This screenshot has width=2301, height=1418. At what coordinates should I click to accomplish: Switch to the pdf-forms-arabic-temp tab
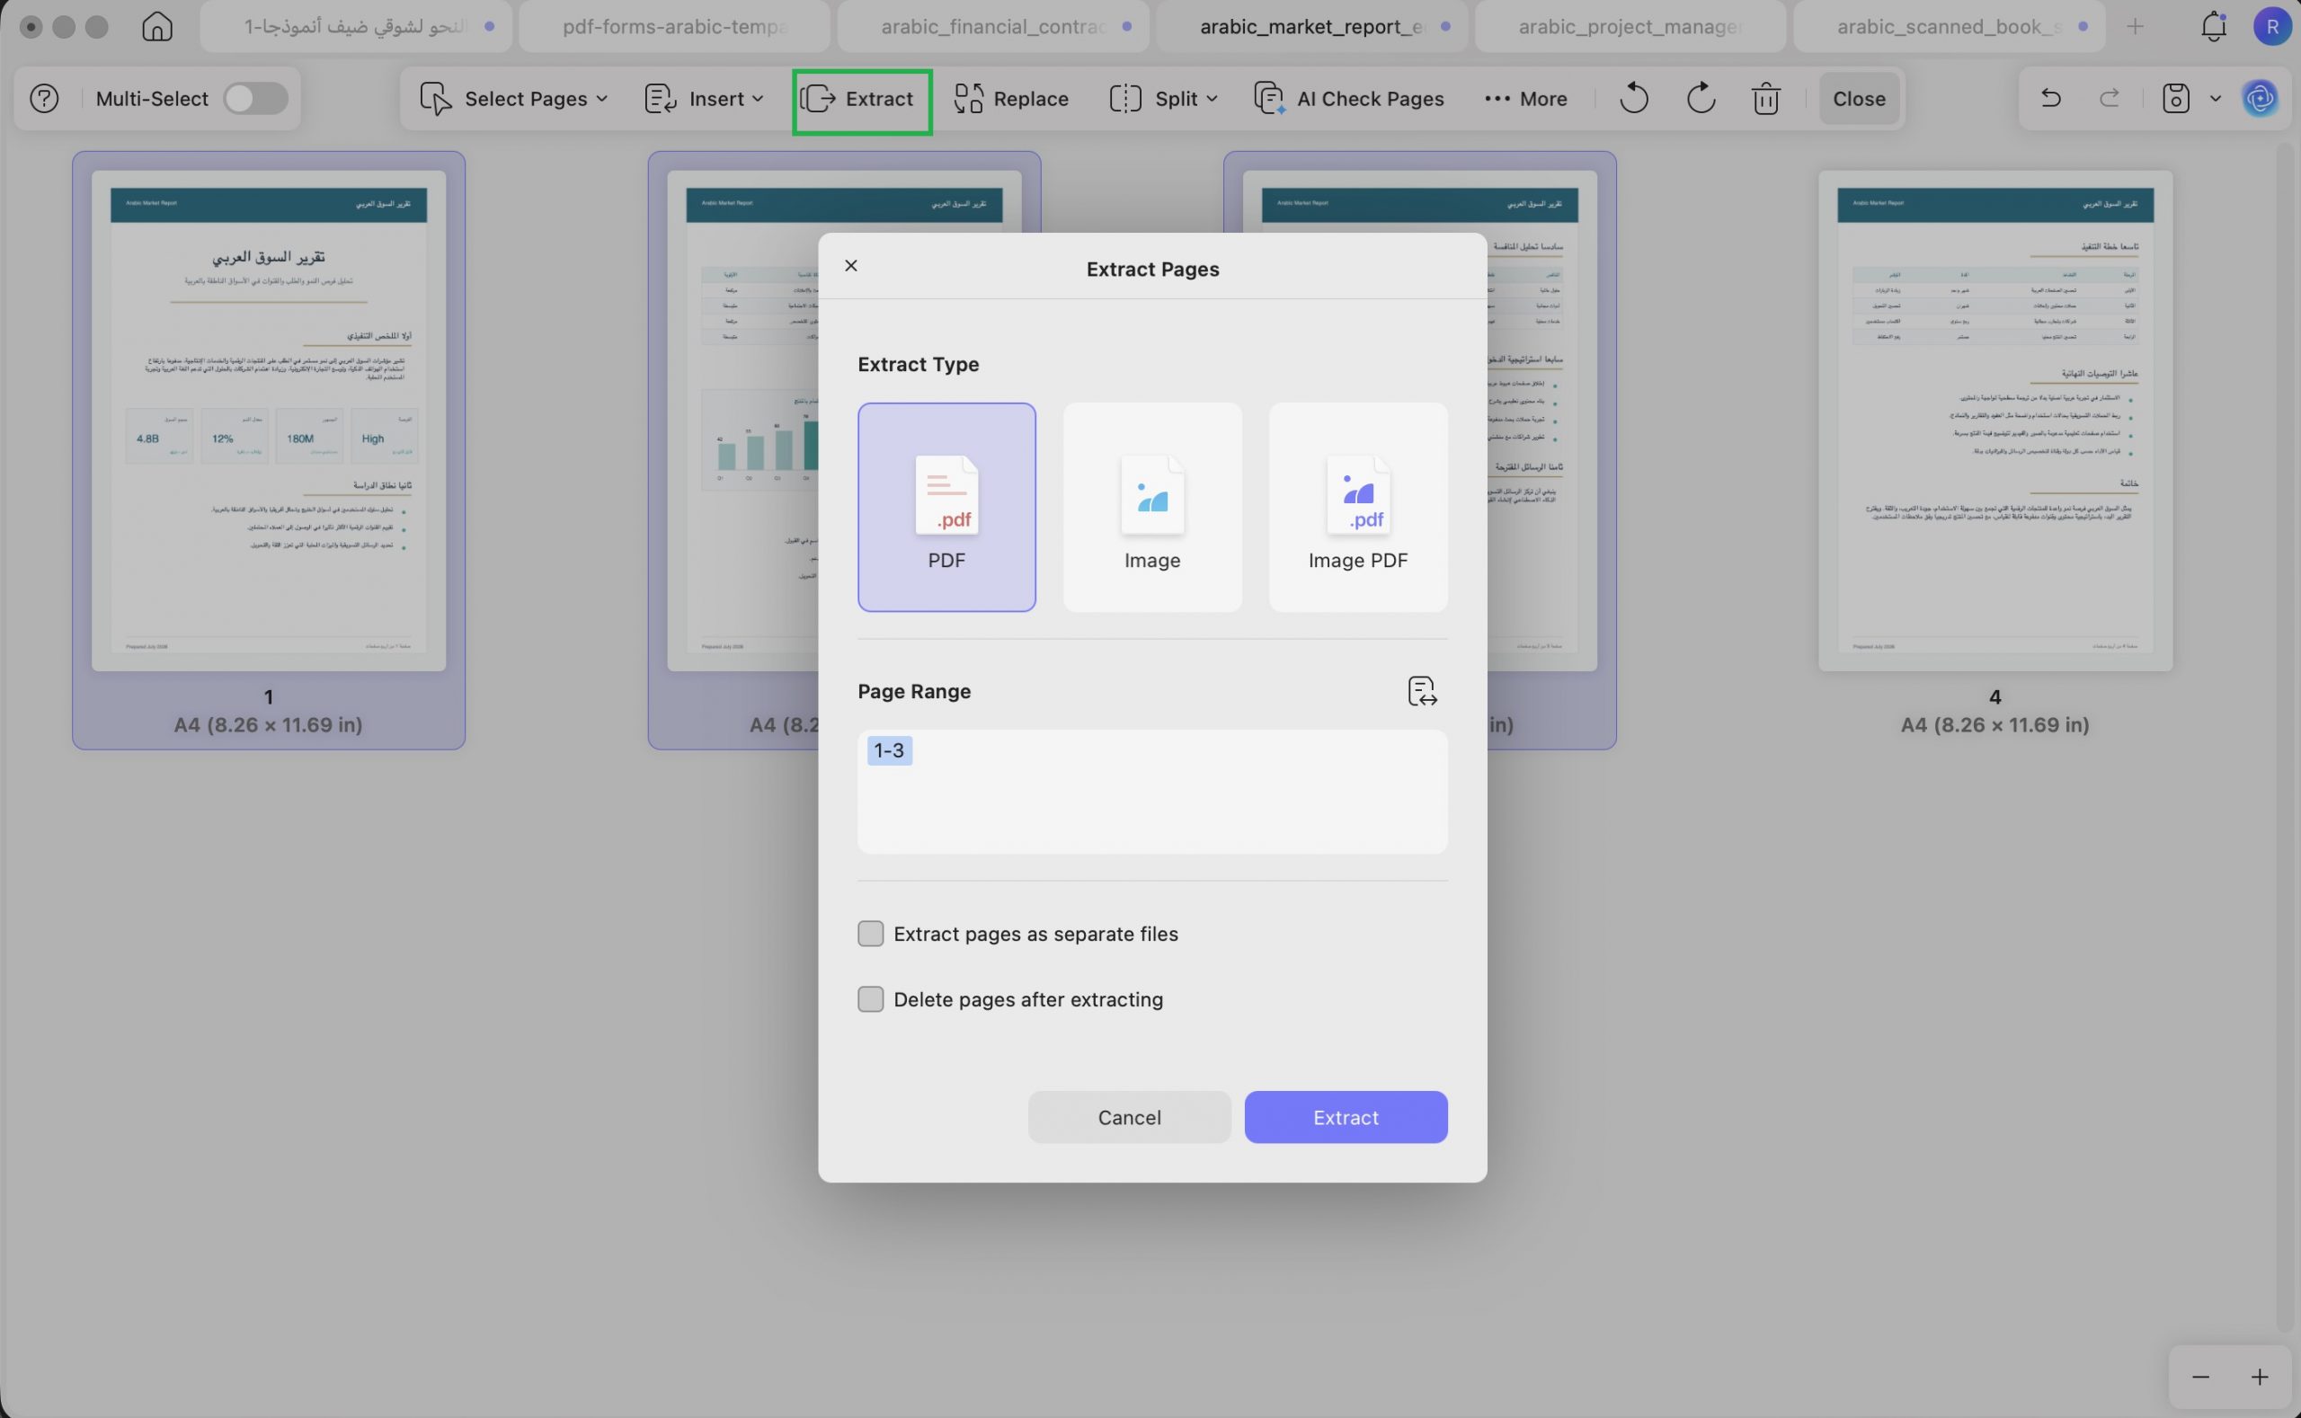673,26
